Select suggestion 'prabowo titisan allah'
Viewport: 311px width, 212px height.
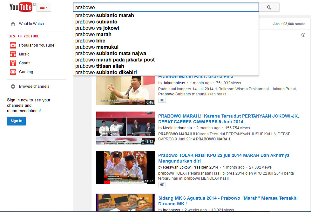[x=166, y=66]
